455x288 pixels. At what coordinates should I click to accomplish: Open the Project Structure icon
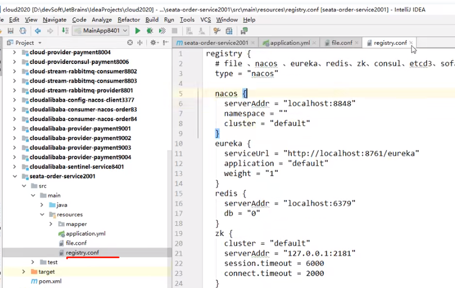229,31
